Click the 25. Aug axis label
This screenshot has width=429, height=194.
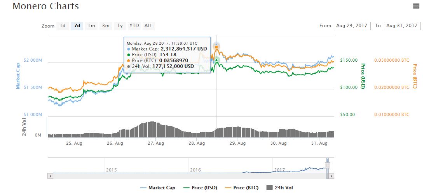click(74, 143)
